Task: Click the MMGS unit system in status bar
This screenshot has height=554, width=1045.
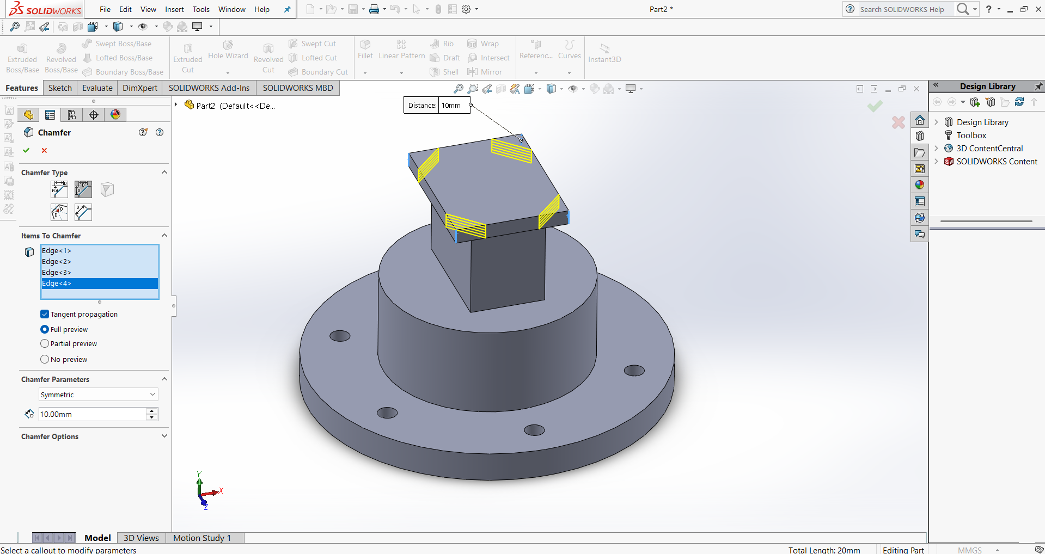Action: 970,550
